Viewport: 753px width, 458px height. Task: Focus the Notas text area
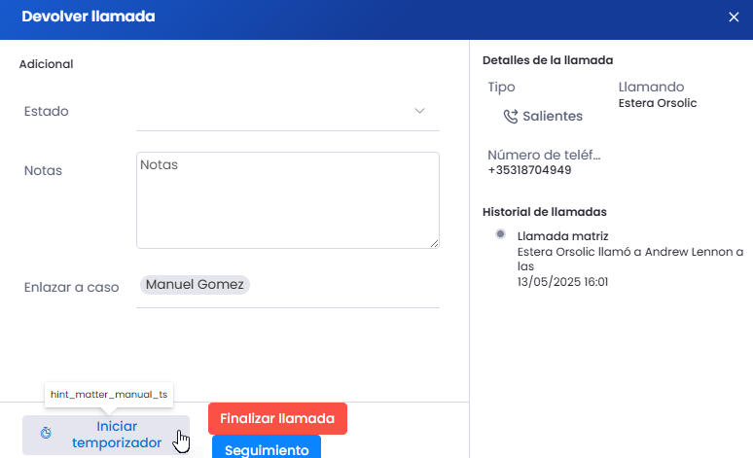pos(287,198)
